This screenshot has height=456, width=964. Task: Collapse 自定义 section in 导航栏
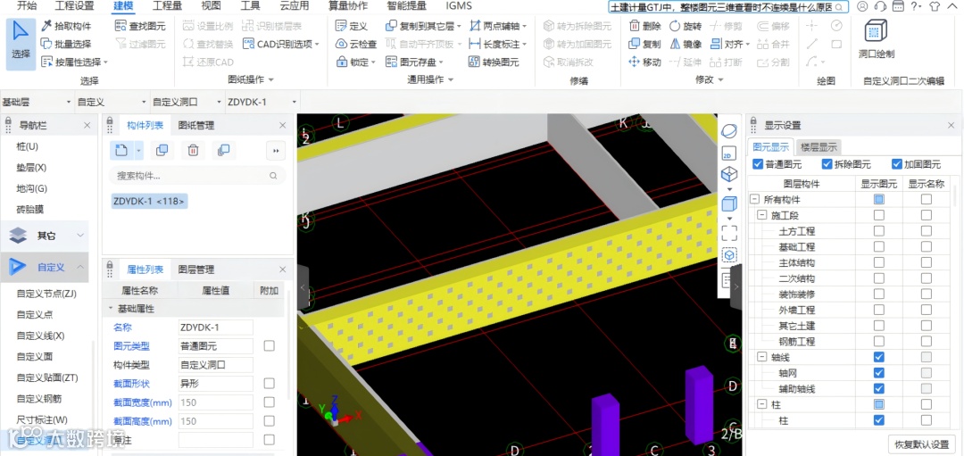click(80, 267)
